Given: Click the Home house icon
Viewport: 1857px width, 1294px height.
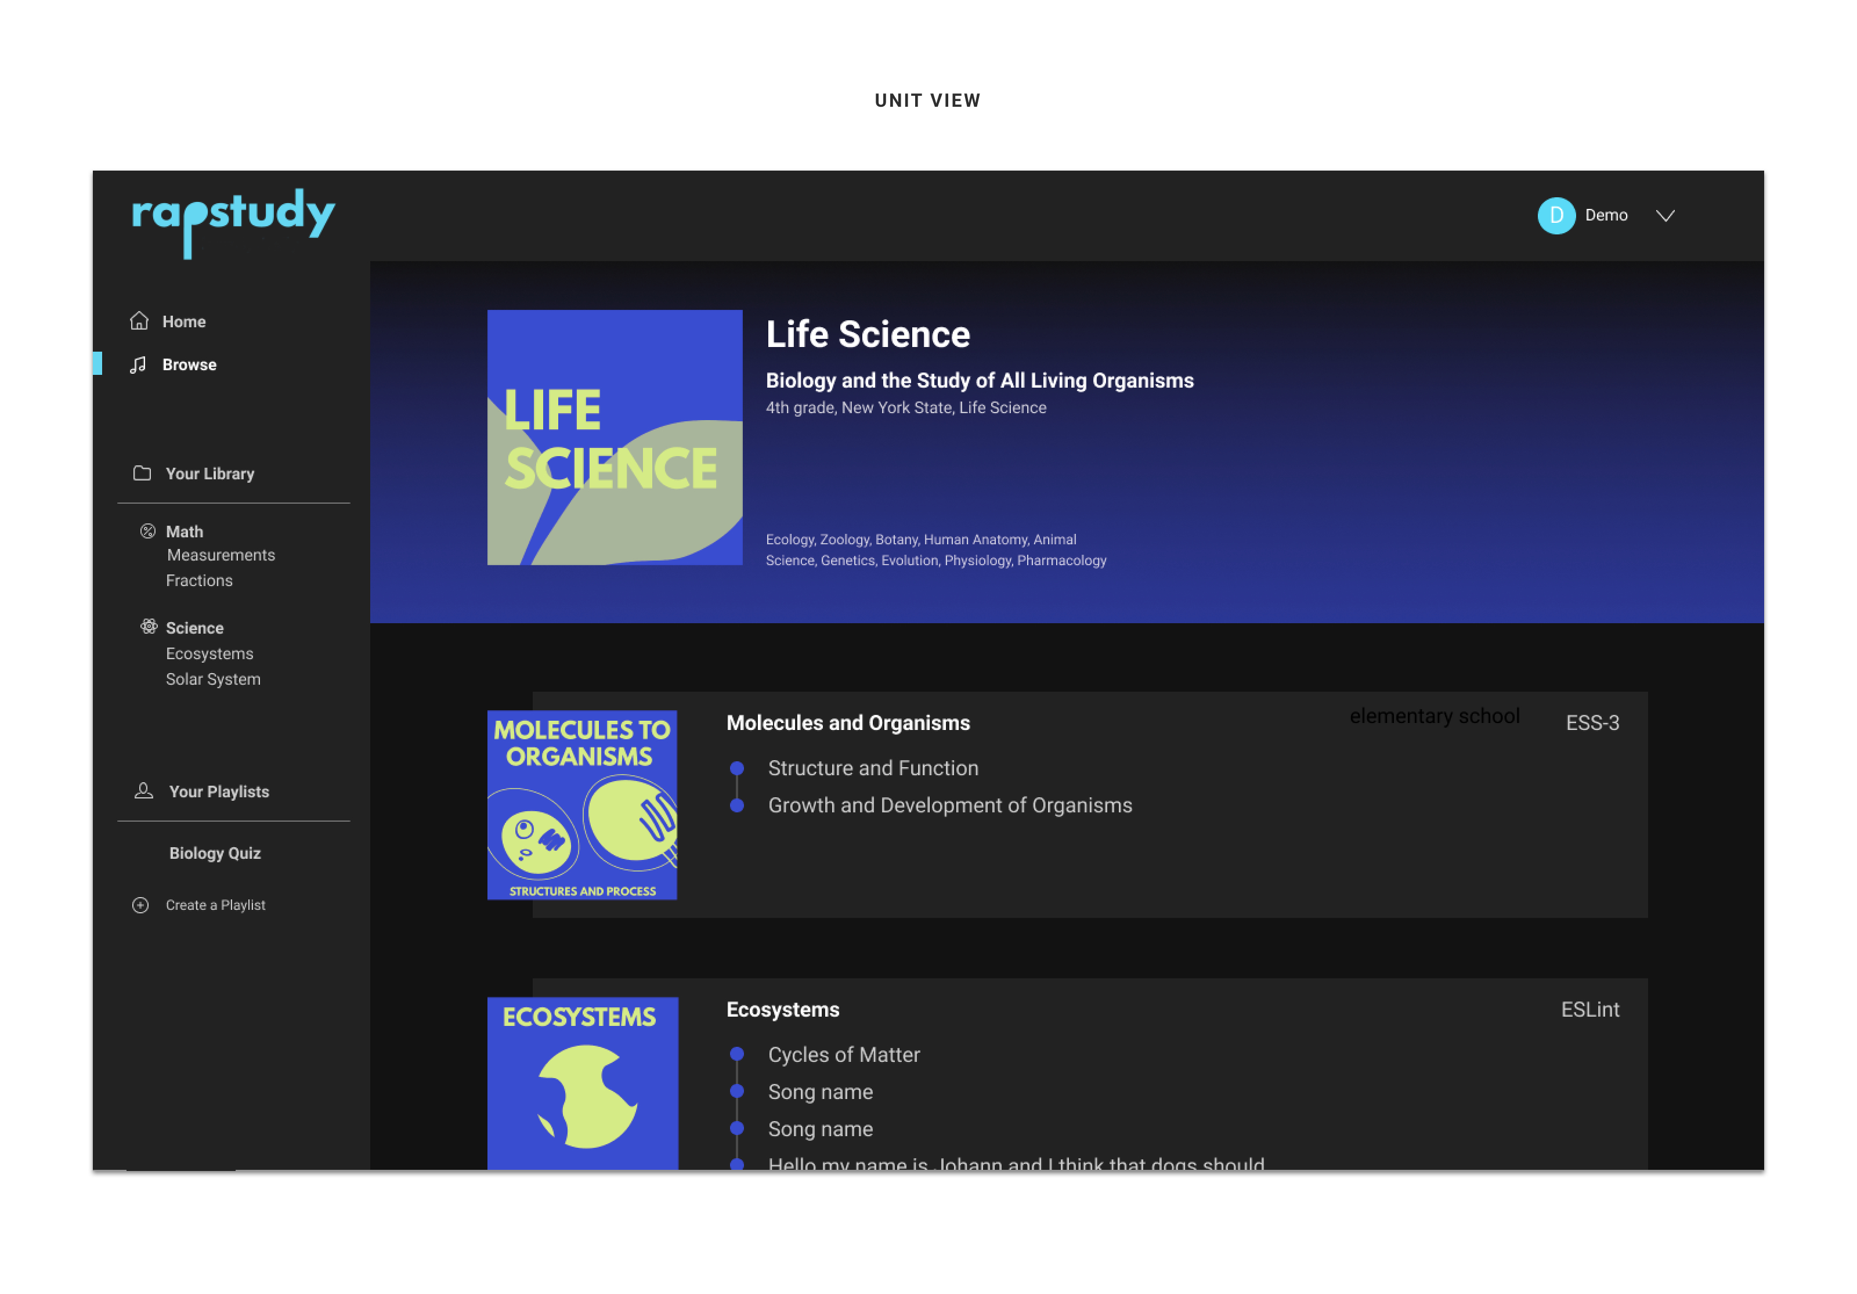Looking at the screenshot, I should (x=139, y=321).
